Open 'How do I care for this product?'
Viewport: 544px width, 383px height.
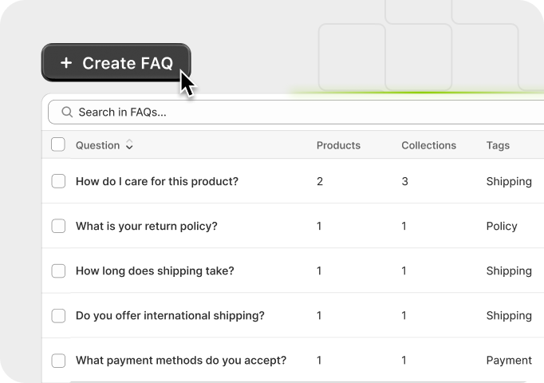tap(157, 181)
